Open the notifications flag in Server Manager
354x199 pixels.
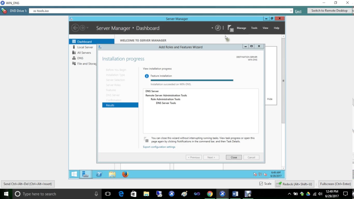[230, 28]
